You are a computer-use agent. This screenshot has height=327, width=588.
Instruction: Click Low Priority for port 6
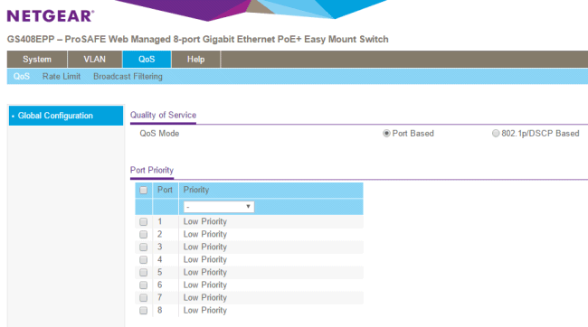(205, 285)
